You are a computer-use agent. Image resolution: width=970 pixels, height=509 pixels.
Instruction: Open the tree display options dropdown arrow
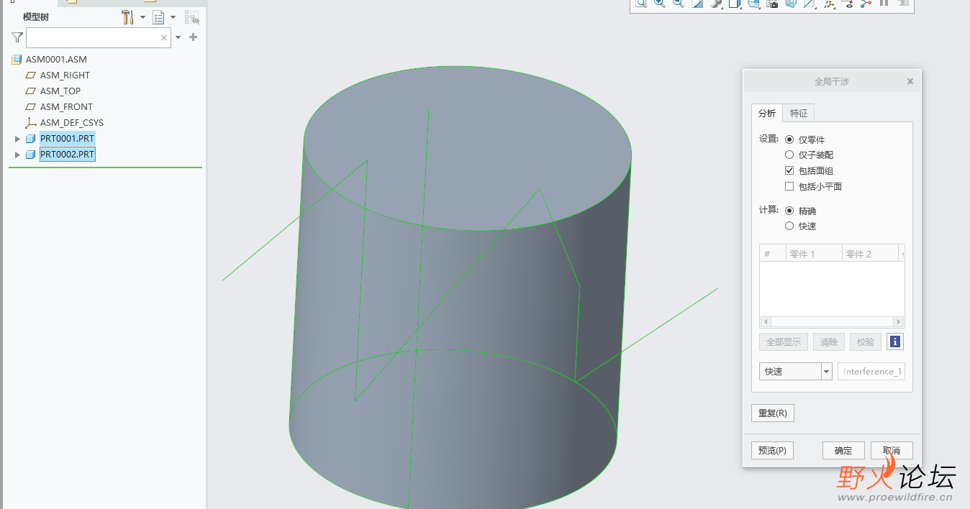[x=173, y=17]
